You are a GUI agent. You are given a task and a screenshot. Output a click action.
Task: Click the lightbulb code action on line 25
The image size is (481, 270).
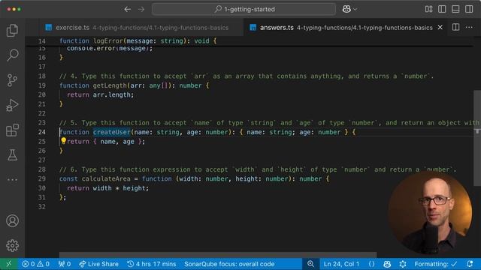point(63,141)
